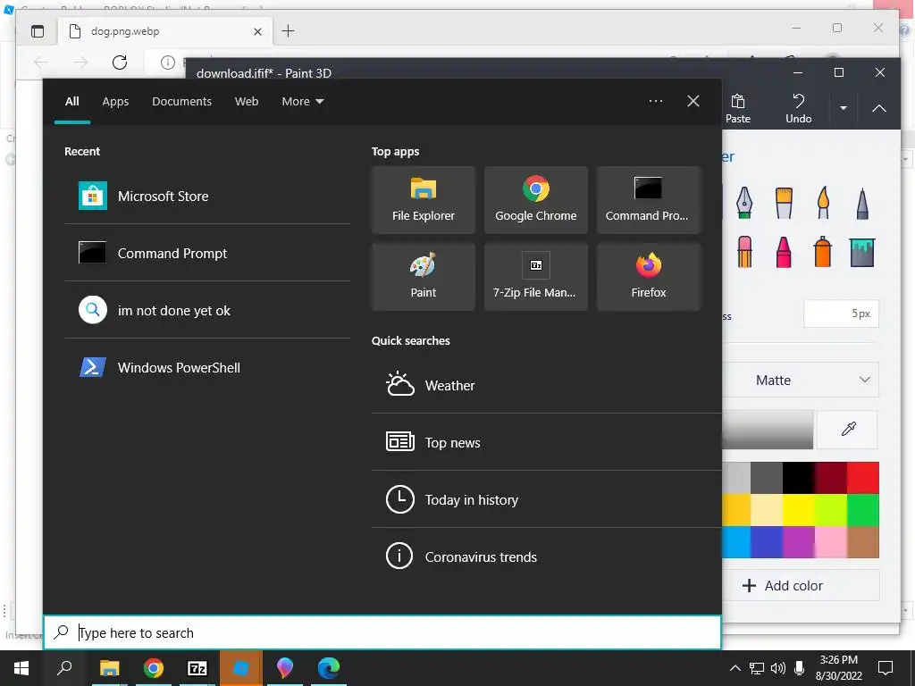Launch Windows PowerShell from Recent
This screenshot has height=686, width=915.
pyautogui.click(x=207, y=367)
